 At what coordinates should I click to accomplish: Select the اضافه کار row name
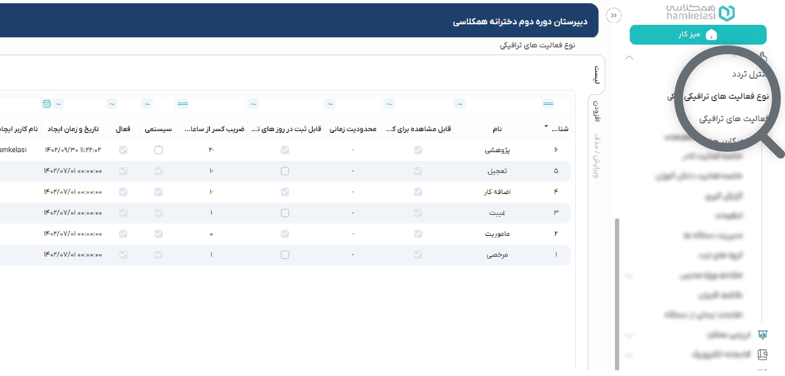497,192
